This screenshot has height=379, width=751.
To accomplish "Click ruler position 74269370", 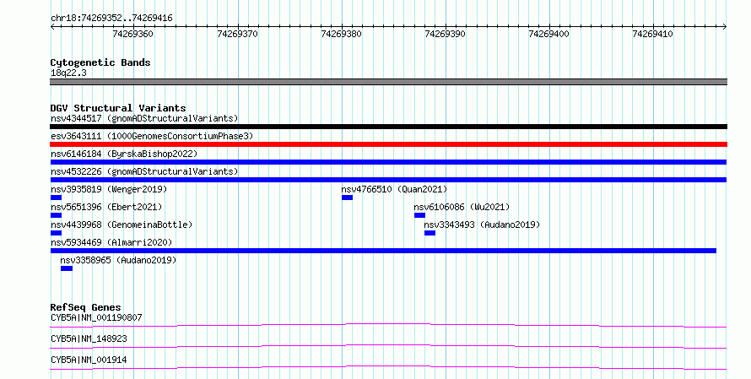I will coord(237,34).
